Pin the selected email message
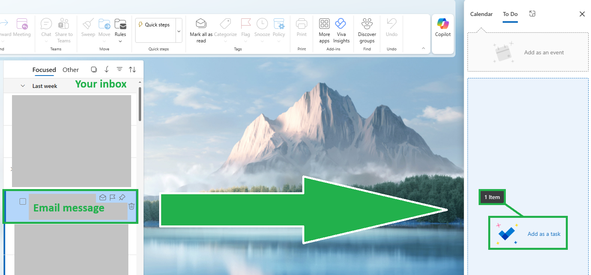Screen dimensions: 591x275 [122, 197]
